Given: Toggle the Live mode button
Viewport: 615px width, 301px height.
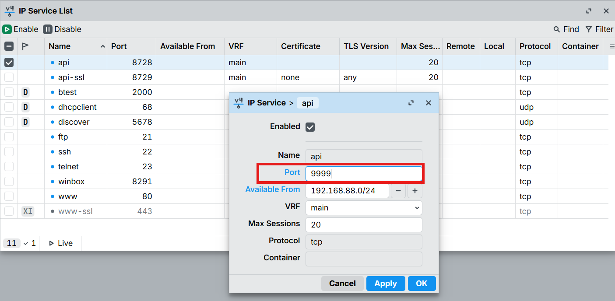Looking at the screenshot, I should click(60, 243).
